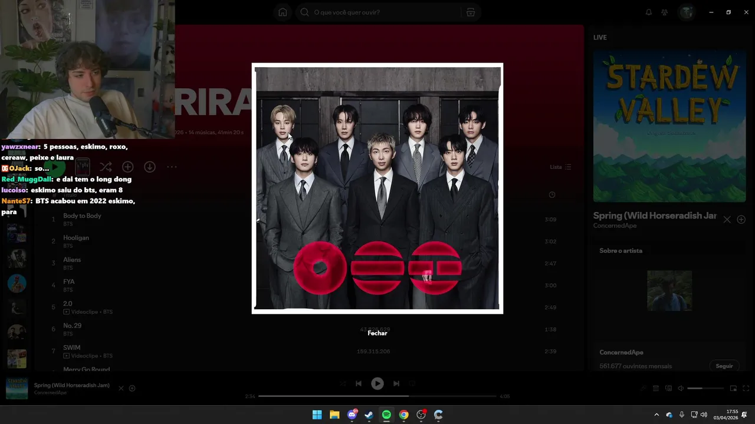Viewport: 755px width, 424px height.
Task: Toggle the shuffle control in the player bar
Action: (343, 383)
